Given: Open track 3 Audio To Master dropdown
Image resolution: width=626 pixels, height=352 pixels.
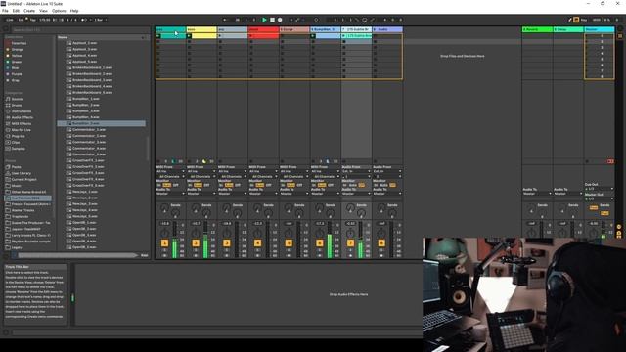Looking at the screenshot, I should 233,194.
